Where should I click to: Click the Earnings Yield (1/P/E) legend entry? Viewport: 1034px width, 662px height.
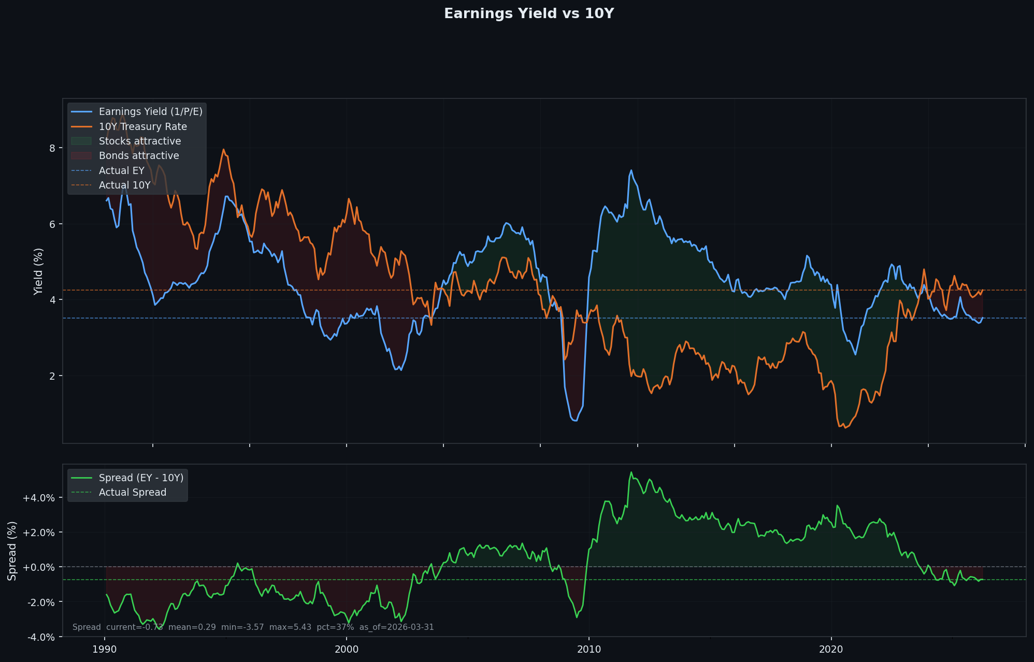[x=150, y=112]
